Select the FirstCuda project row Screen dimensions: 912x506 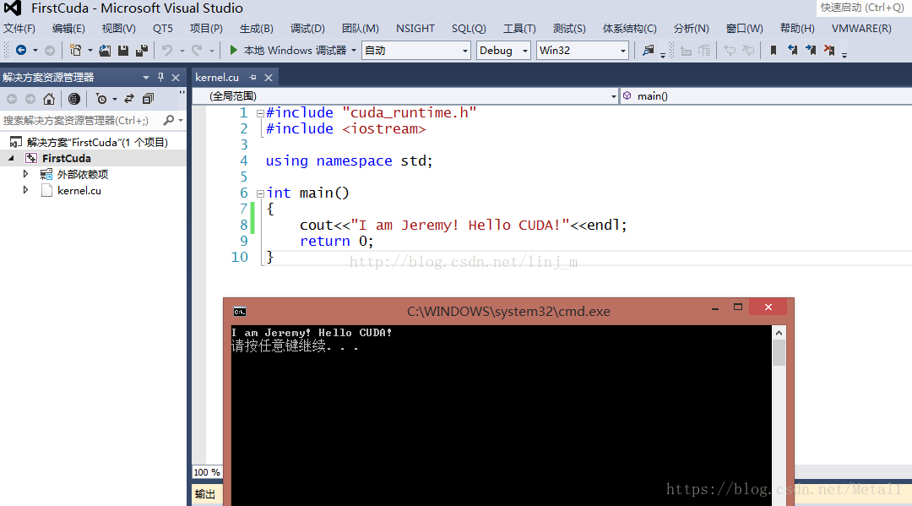point(94,158)
